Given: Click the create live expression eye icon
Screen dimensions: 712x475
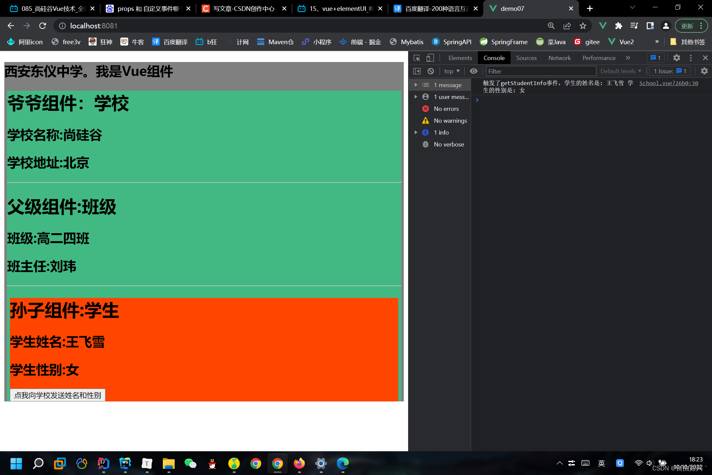Looking at the screenshot, I should pos(474,71).
